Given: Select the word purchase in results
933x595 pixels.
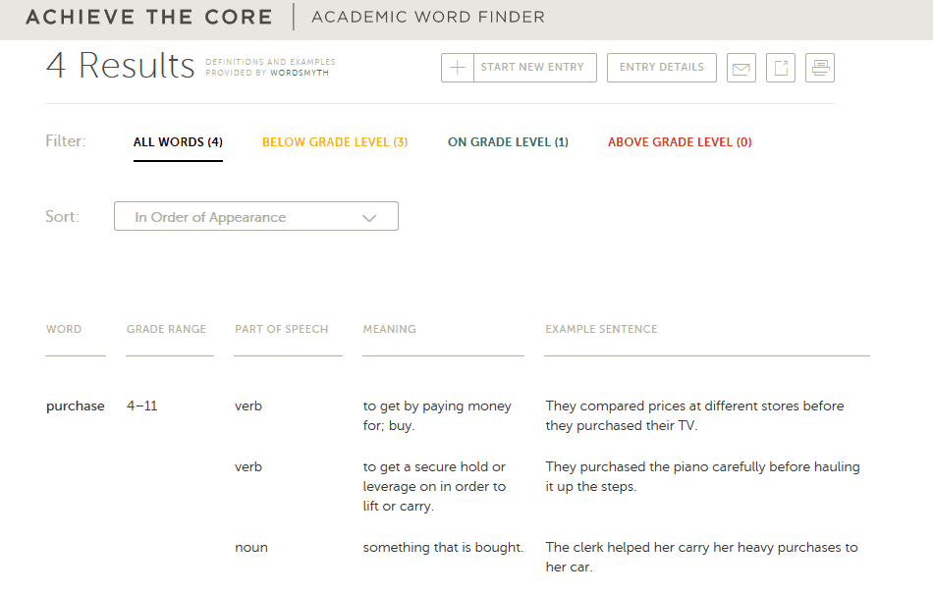Looking at the screenshot, I should click(x=75, y=406).
